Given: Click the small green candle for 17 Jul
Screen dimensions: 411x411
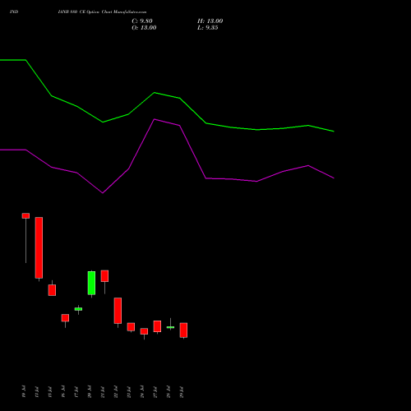Looking at the screenshot, I should click(78, 309).
